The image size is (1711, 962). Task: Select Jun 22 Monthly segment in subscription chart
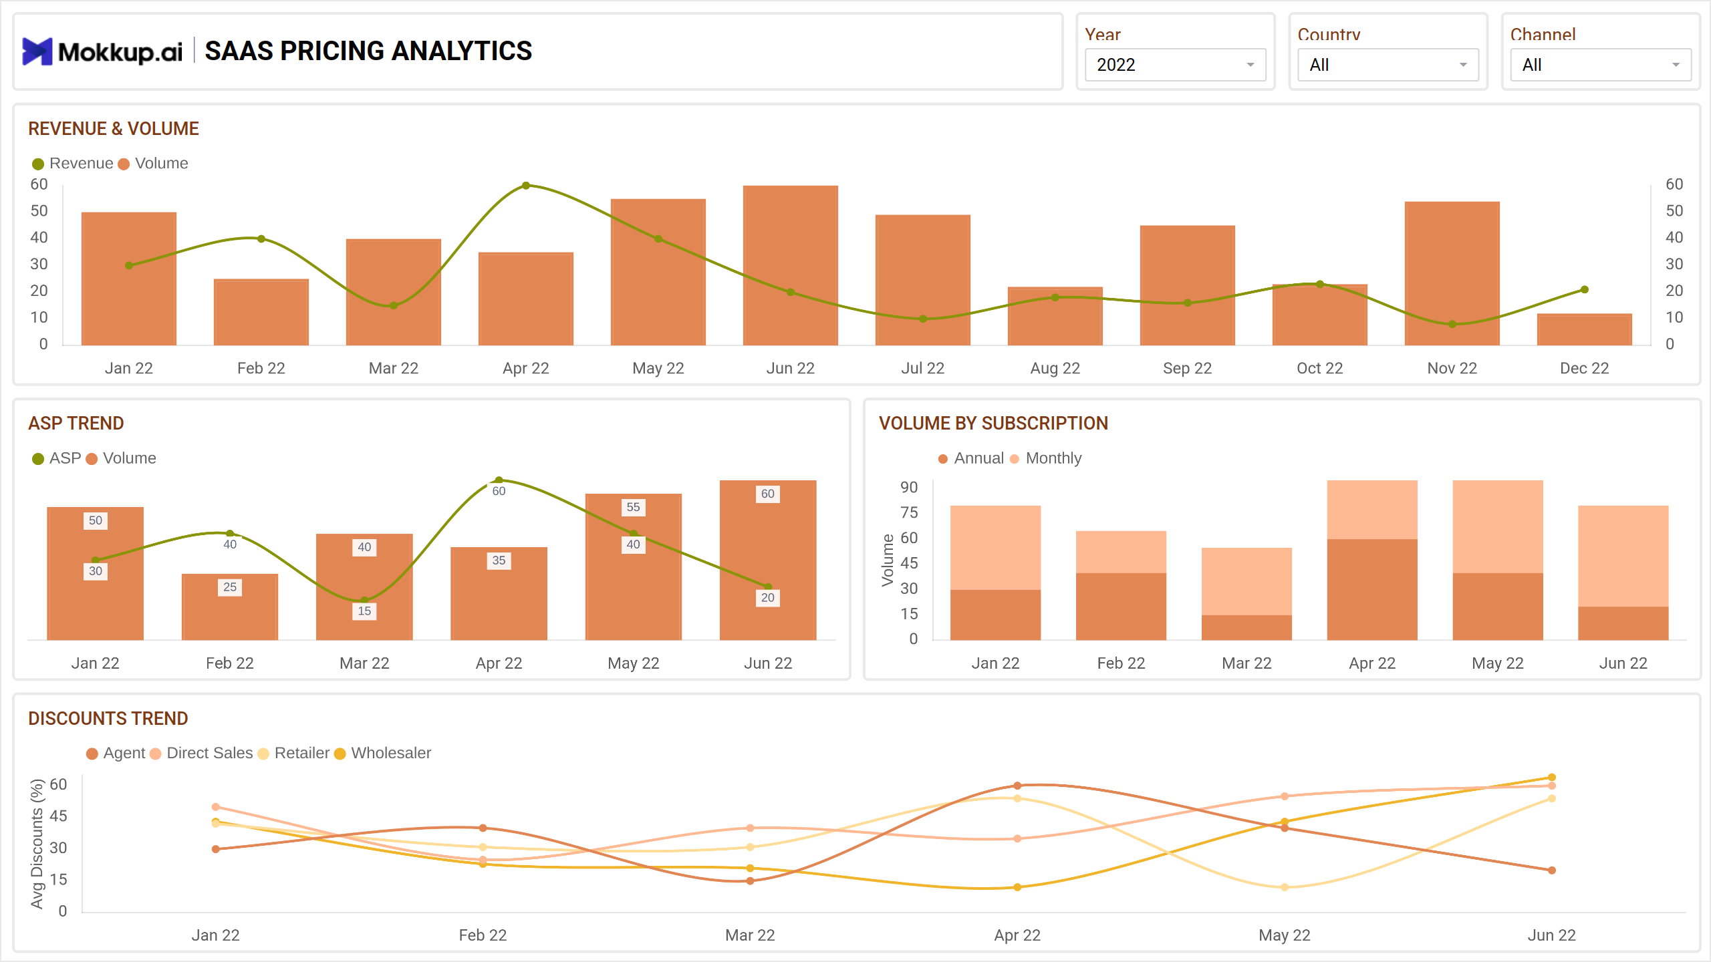1623,556
